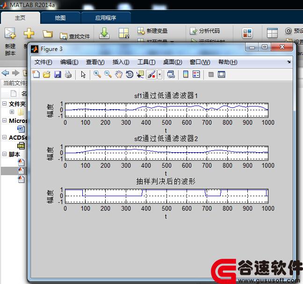Click 查找文件 button in MATLAB ribbon
303x284 pixels.
click(x=75, y=36)
